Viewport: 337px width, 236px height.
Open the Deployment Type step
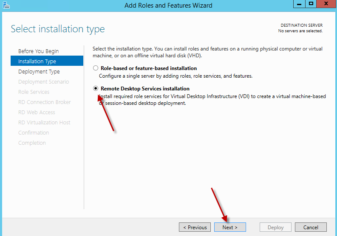point(39,72)
